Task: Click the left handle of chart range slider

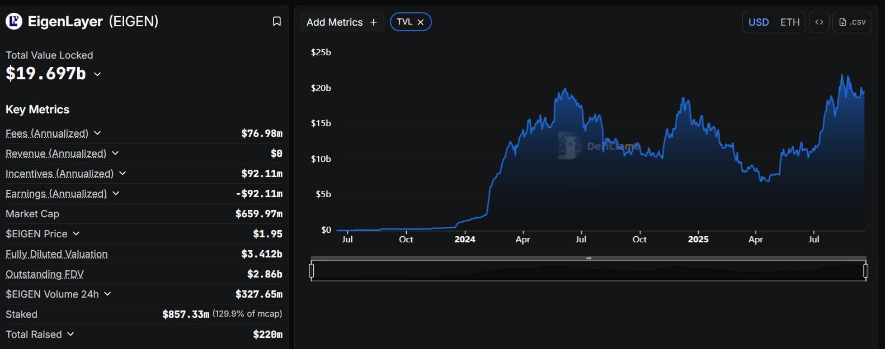Action: coord(312,271)
